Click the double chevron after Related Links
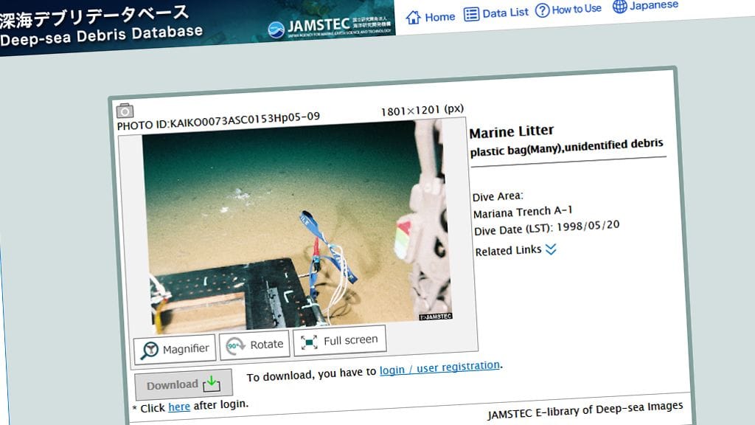 pyautogui.click(x=551, y=249)
